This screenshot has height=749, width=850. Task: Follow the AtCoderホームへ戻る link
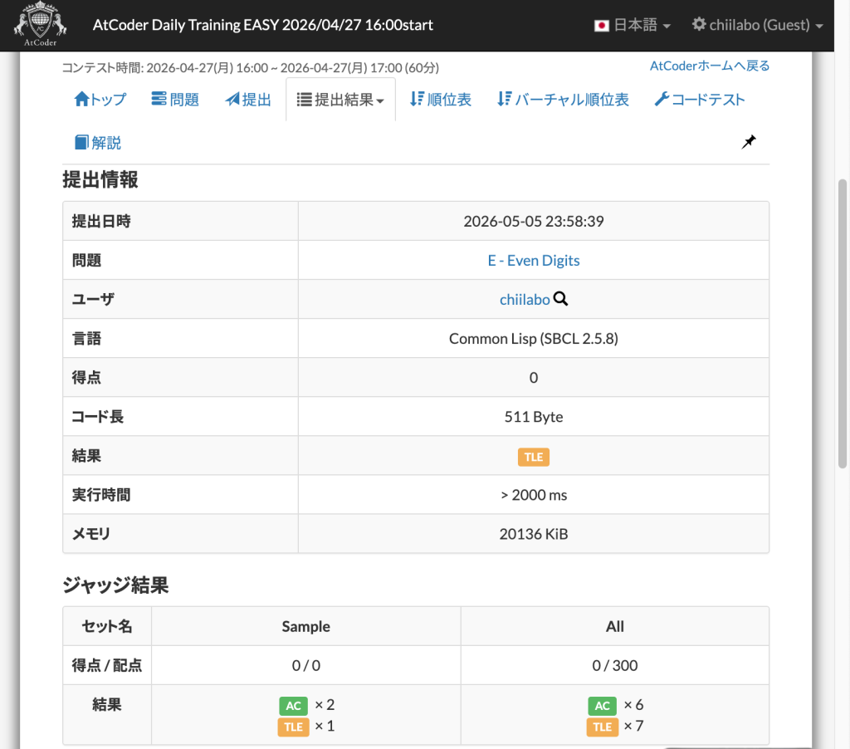[x=710, y=66]
